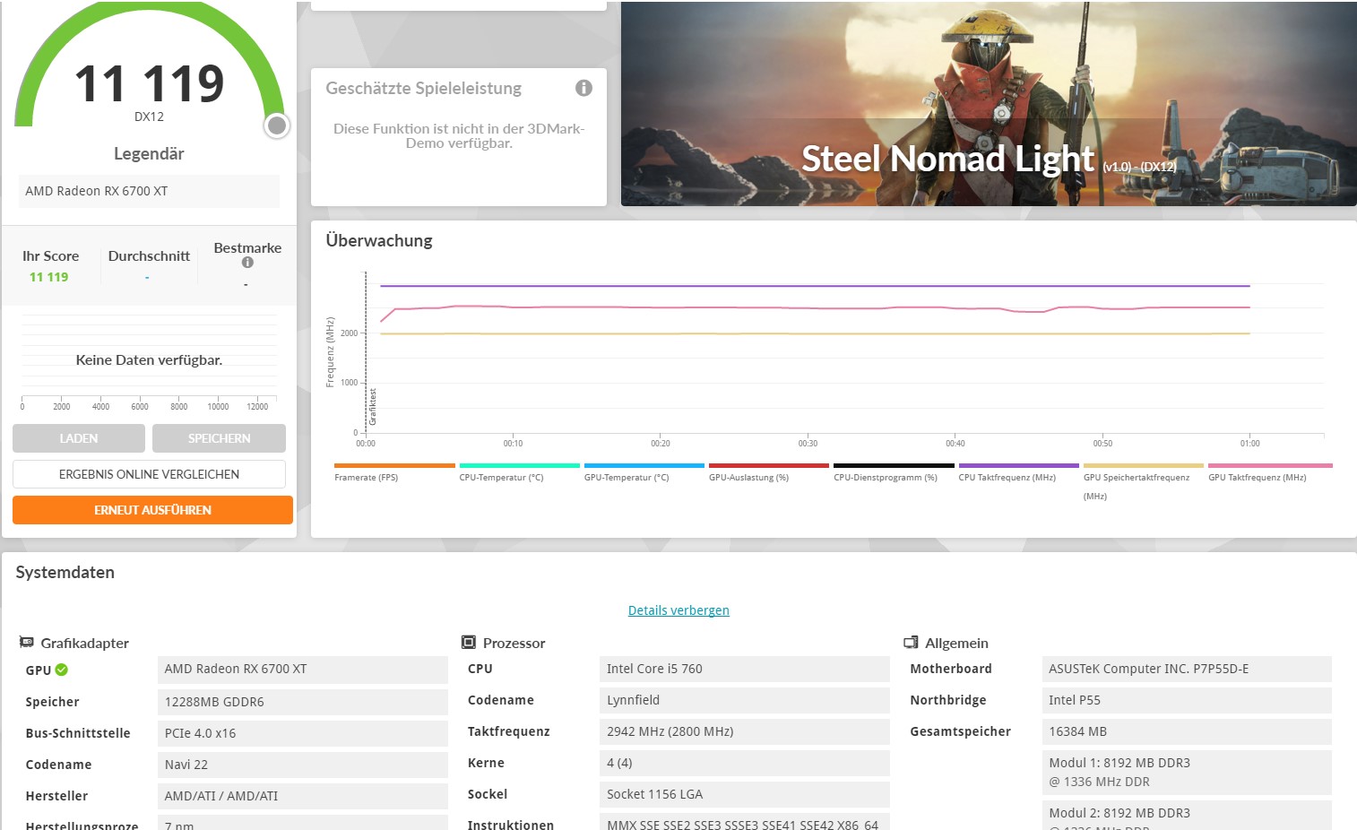Click the large 11 119 score in the gauge
Screen dimensions: 1357x830
[x=149, y=83]
